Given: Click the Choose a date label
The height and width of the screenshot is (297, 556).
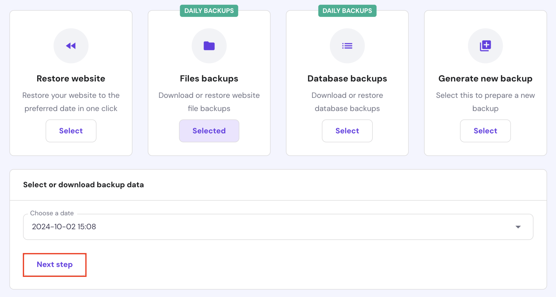Looking at the screenshot, I should 52,213.
